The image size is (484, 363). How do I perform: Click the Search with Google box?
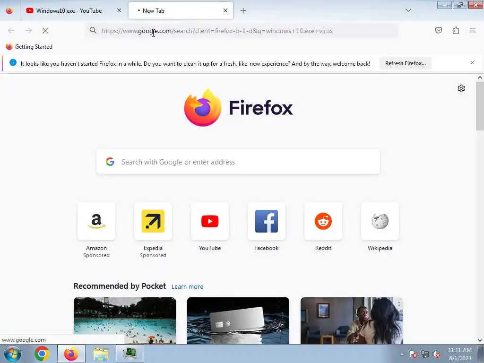238,162
